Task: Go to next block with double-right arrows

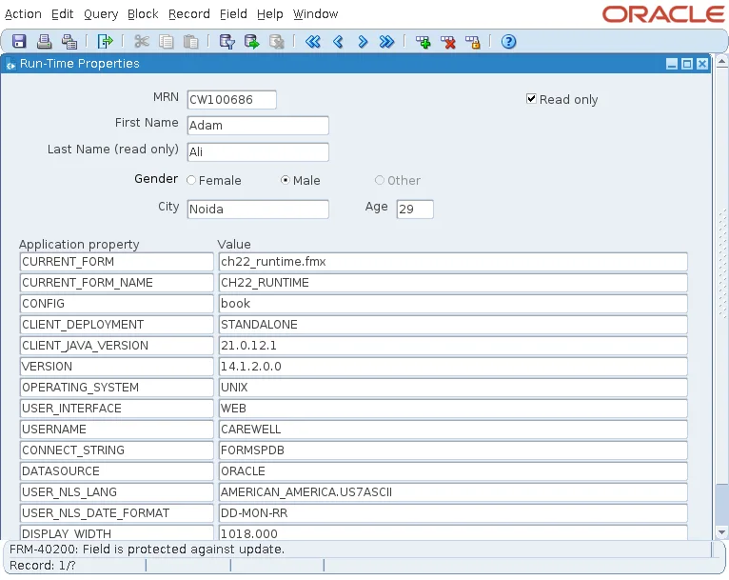Action: [386, 41]
